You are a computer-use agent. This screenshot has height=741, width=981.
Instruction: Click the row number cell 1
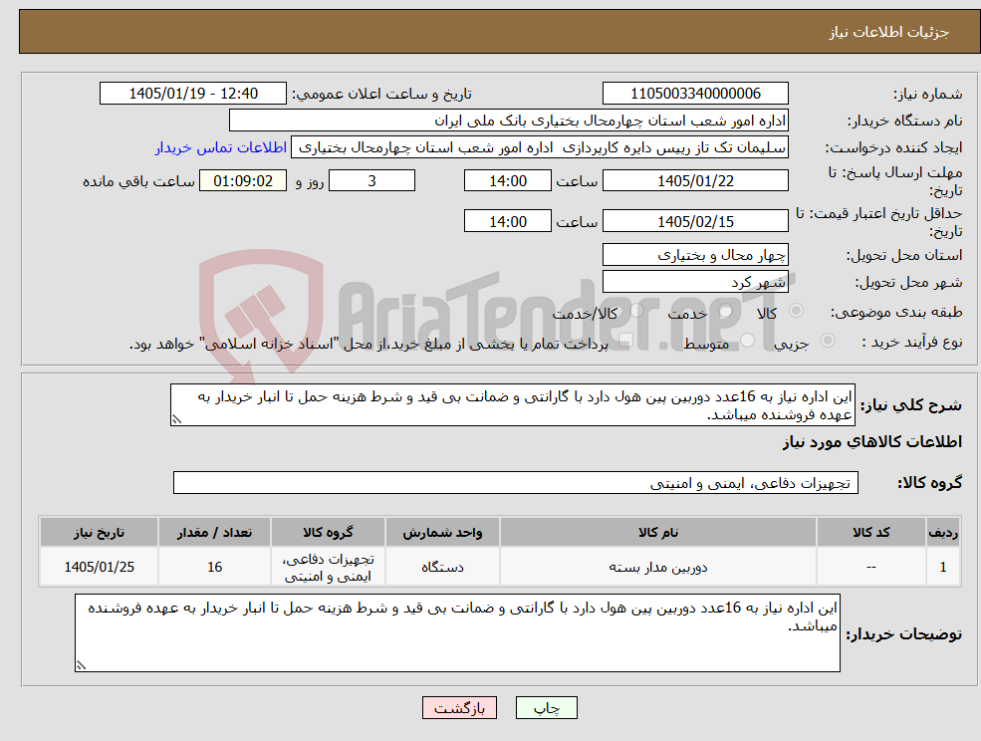[x=943, y=567]
